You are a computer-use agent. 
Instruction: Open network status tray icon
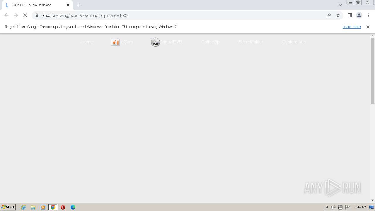tap(340, 207)
